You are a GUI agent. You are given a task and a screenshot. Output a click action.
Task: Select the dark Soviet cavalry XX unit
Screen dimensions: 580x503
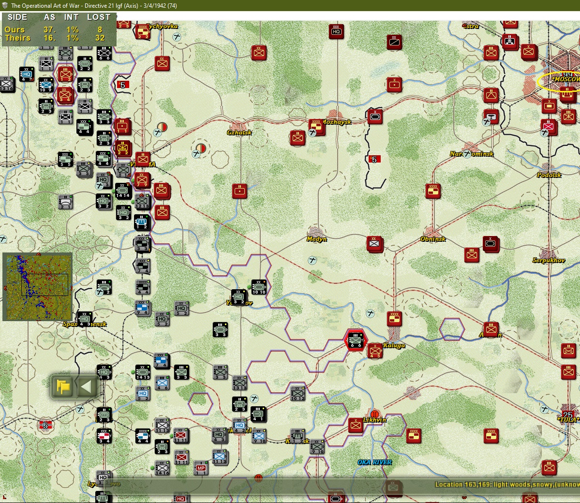click(394, 42)
